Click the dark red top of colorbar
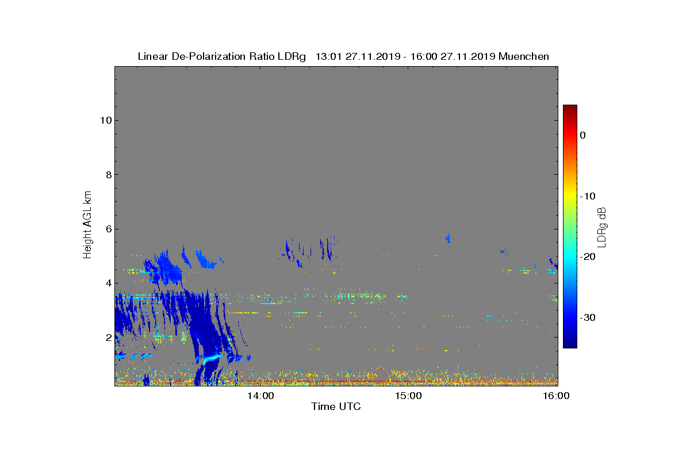Screen dimensions: 690x460 tap(570, 109)
